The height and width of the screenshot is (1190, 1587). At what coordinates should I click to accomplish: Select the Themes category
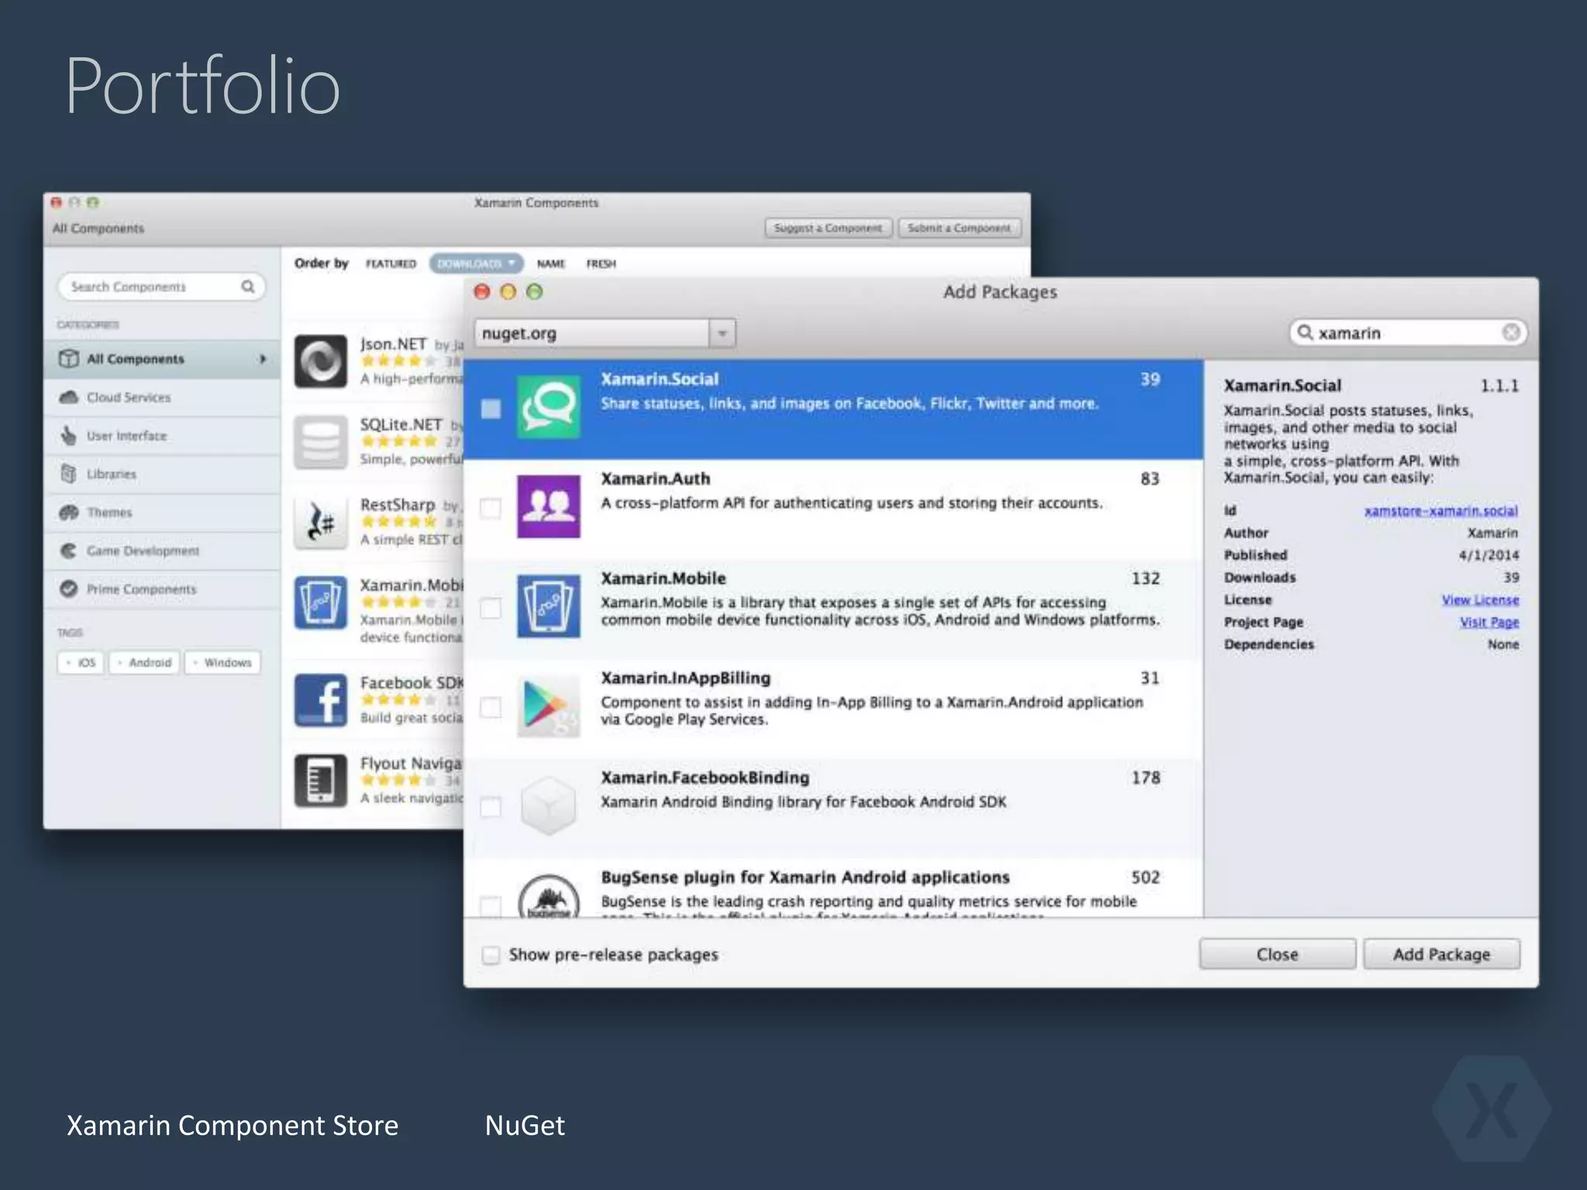pos(162,512)
